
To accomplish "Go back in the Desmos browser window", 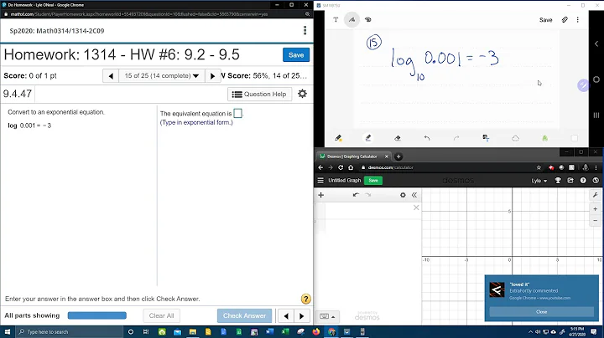I will click(320, 167).
